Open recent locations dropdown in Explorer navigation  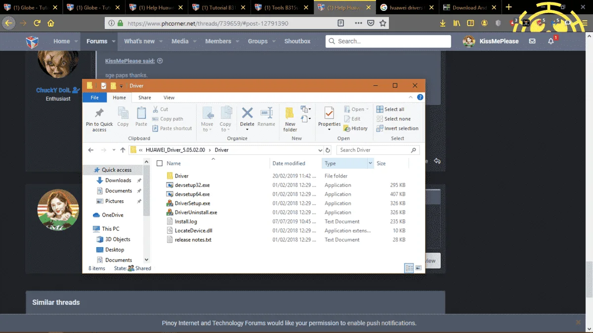click(114, 150)
